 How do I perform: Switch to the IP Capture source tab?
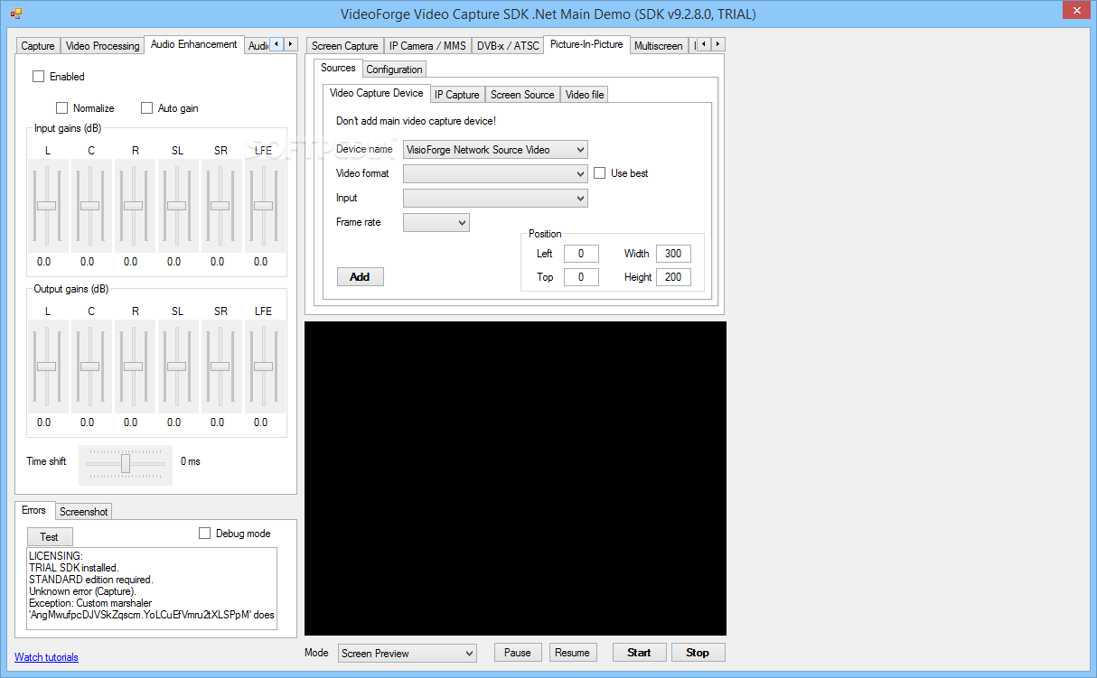457,95
